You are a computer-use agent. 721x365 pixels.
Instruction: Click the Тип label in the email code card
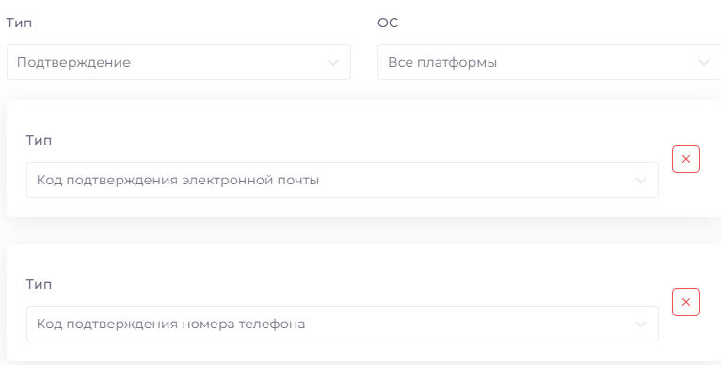tap(39, 140)
